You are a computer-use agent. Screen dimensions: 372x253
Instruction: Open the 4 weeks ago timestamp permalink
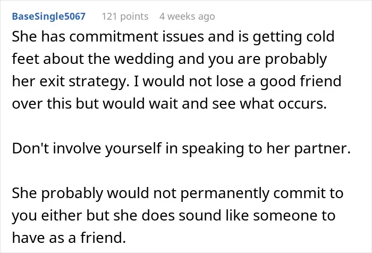187,17
